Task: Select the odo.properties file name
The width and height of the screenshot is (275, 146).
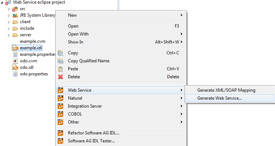Action: [x=34, y=74]
